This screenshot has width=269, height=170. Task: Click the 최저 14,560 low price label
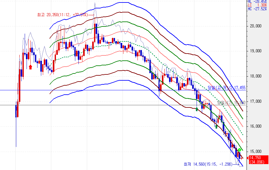click(208, 164)
